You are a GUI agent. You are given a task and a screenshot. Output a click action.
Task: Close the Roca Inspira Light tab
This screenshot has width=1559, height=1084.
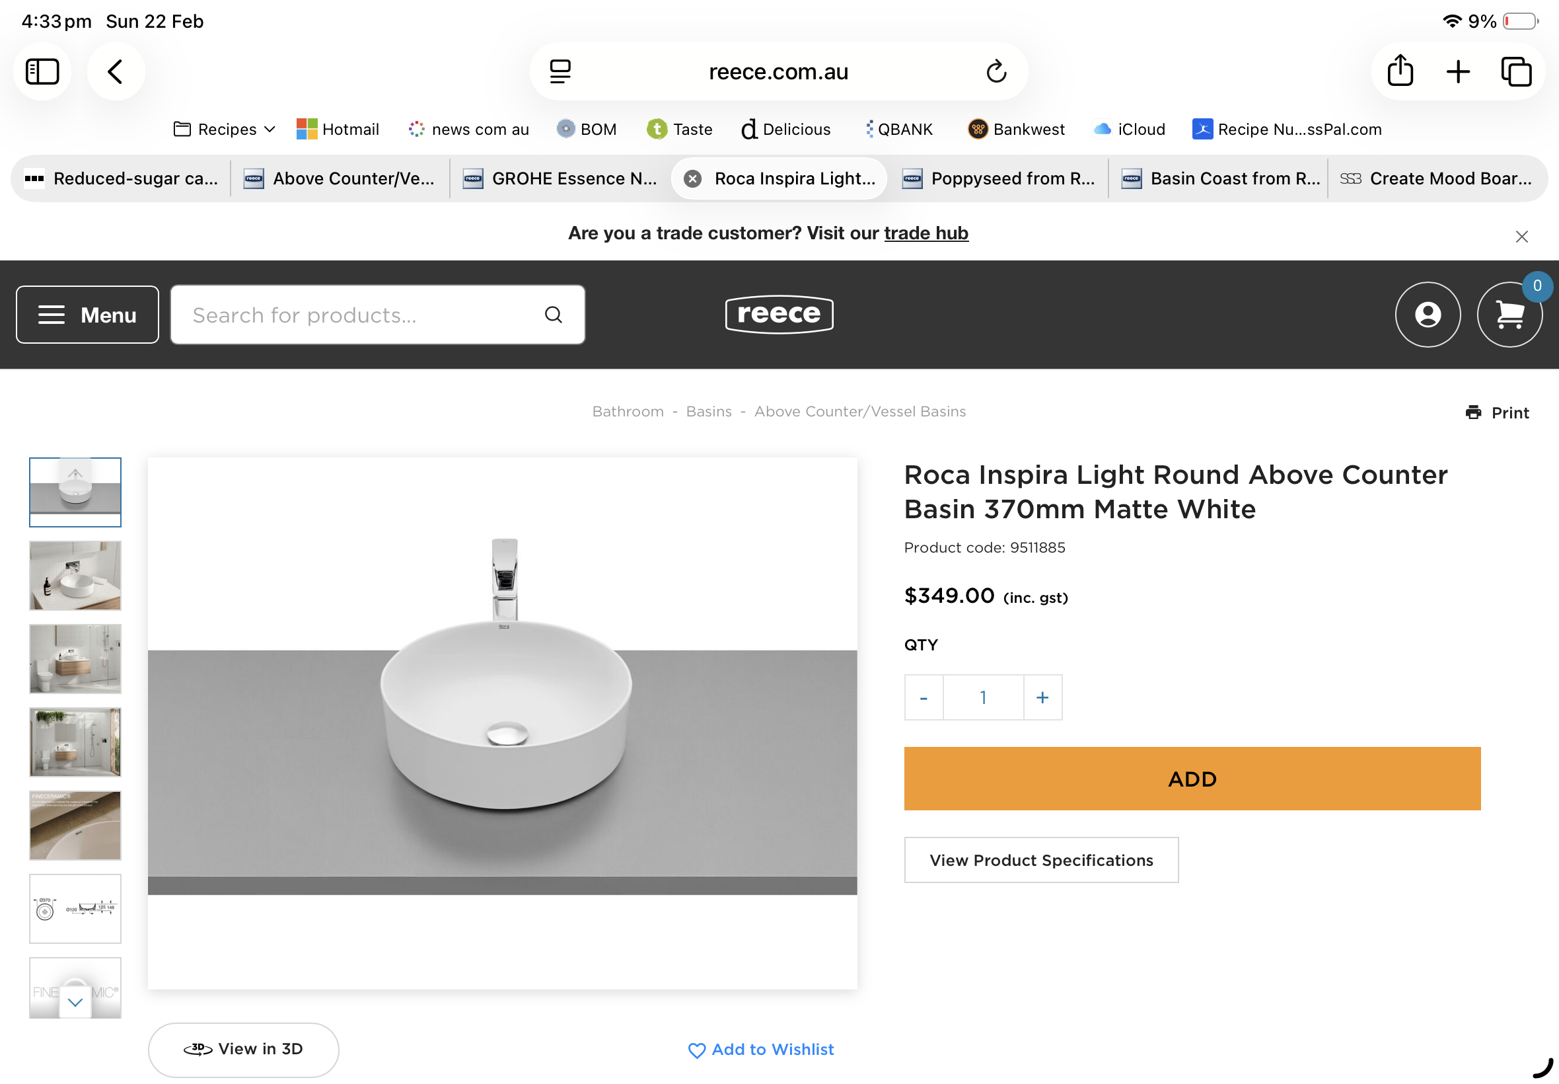pyautogui.click(x=692, y=178)
